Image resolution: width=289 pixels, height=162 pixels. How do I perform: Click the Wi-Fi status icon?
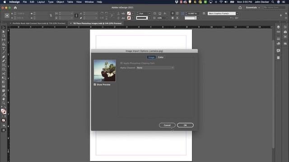[221, 2]
